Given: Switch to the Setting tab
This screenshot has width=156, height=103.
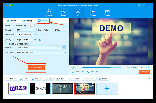Looking at the screenshot, I should point(27,21).
